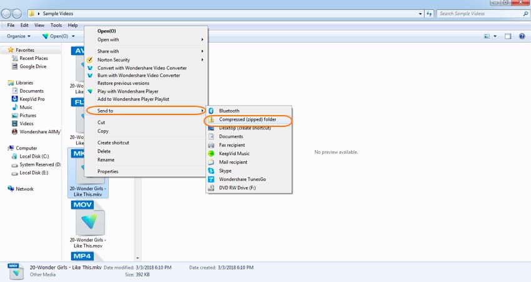Click the refresh button next to address bar
This screenshot has height=282, width=531.
(x=429, y=14)
